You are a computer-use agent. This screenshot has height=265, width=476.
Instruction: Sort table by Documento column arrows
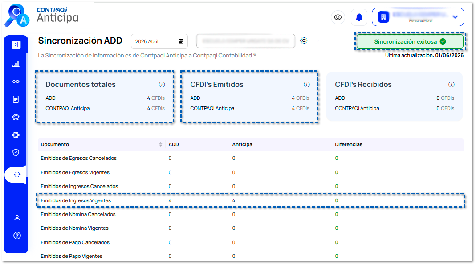point(161,144)
